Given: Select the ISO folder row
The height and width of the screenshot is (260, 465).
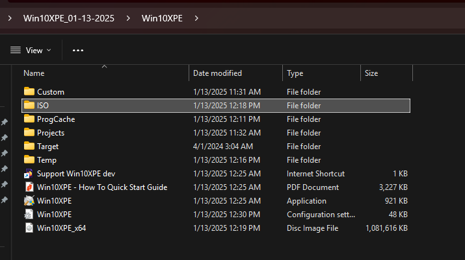Looking at the screenshot, I should pyautogui.click(x=215, y=106).
